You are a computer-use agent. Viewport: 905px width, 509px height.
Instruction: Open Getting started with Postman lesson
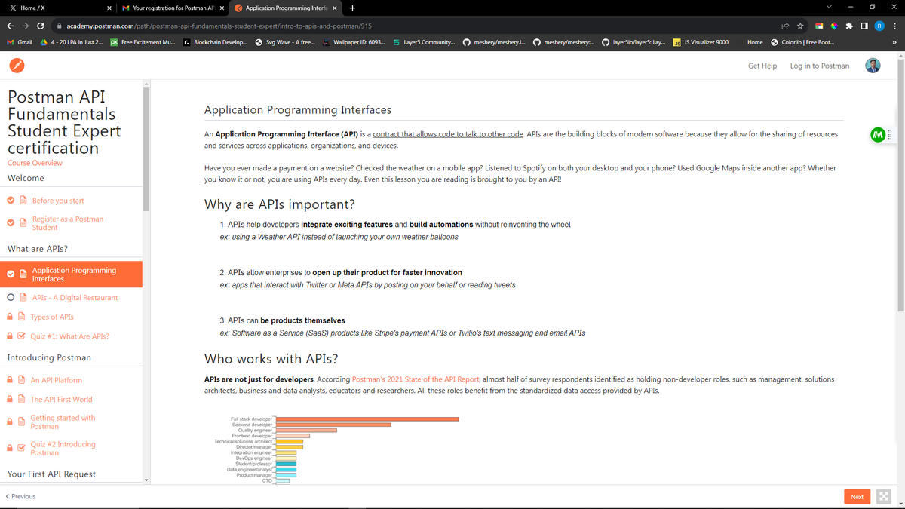[x=63, y=422]
